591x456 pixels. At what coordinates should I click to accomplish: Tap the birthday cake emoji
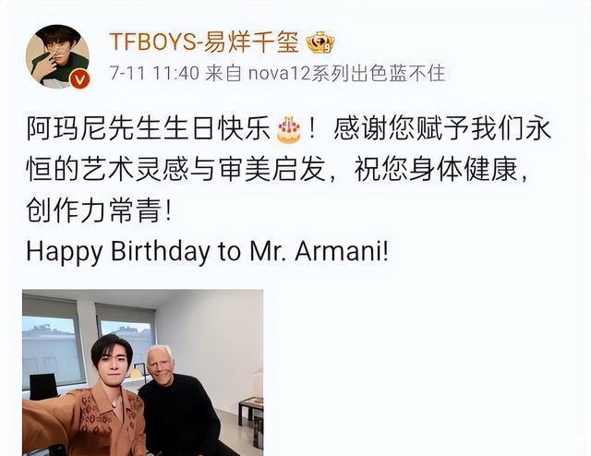pyautogui.click(x=289, y=129)
